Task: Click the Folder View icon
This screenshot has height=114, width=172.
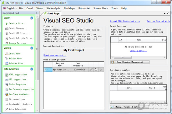Action: [7, 59]
